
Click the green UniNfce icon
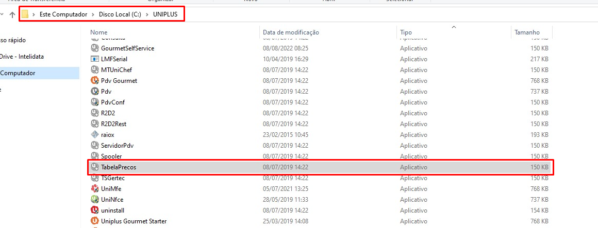tap(94, 199)
